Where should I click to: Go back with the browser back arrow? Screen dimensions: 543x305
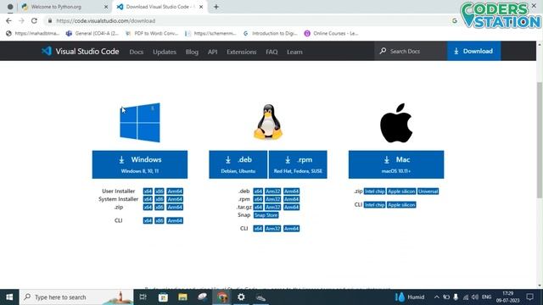pyautogui.click(x=8, y=20)
